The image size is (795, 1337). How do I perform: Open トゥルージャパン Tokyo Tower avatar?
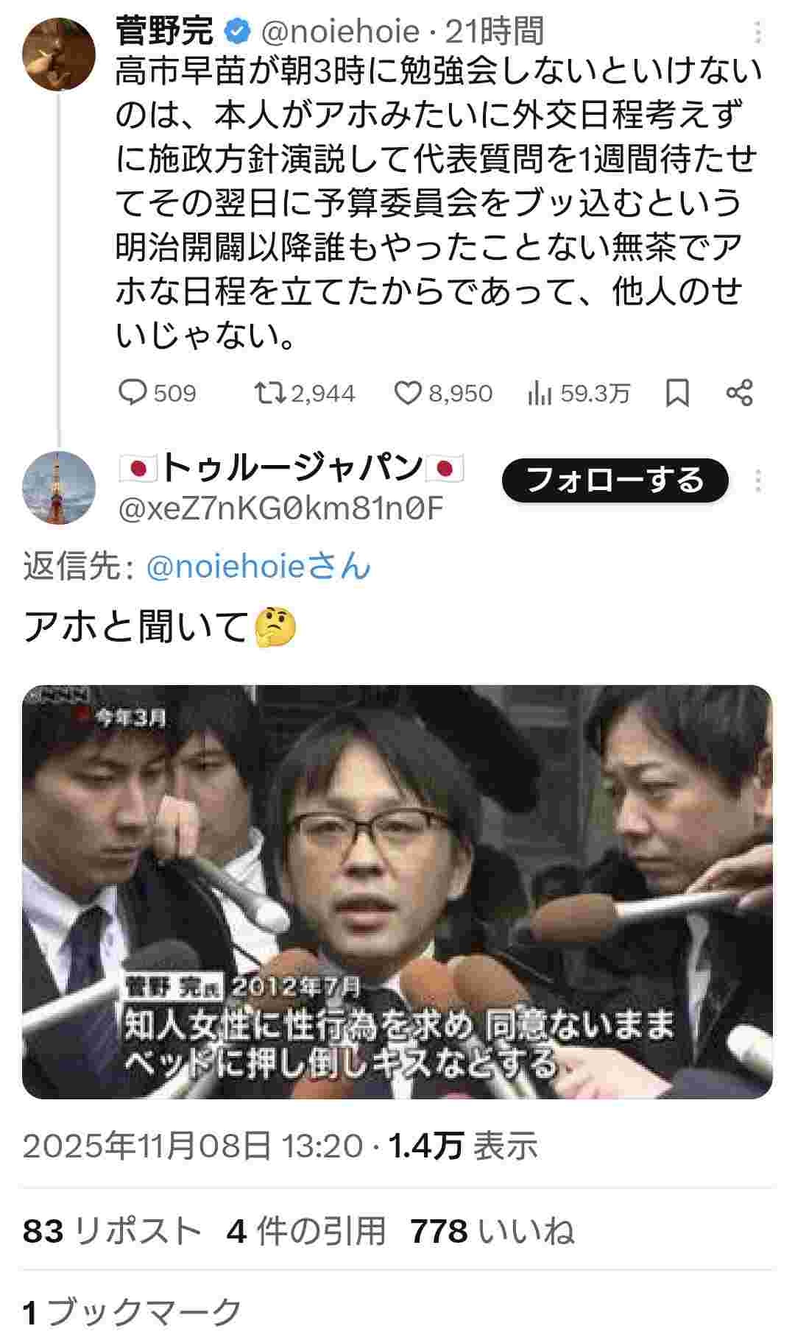coord(59,488)
